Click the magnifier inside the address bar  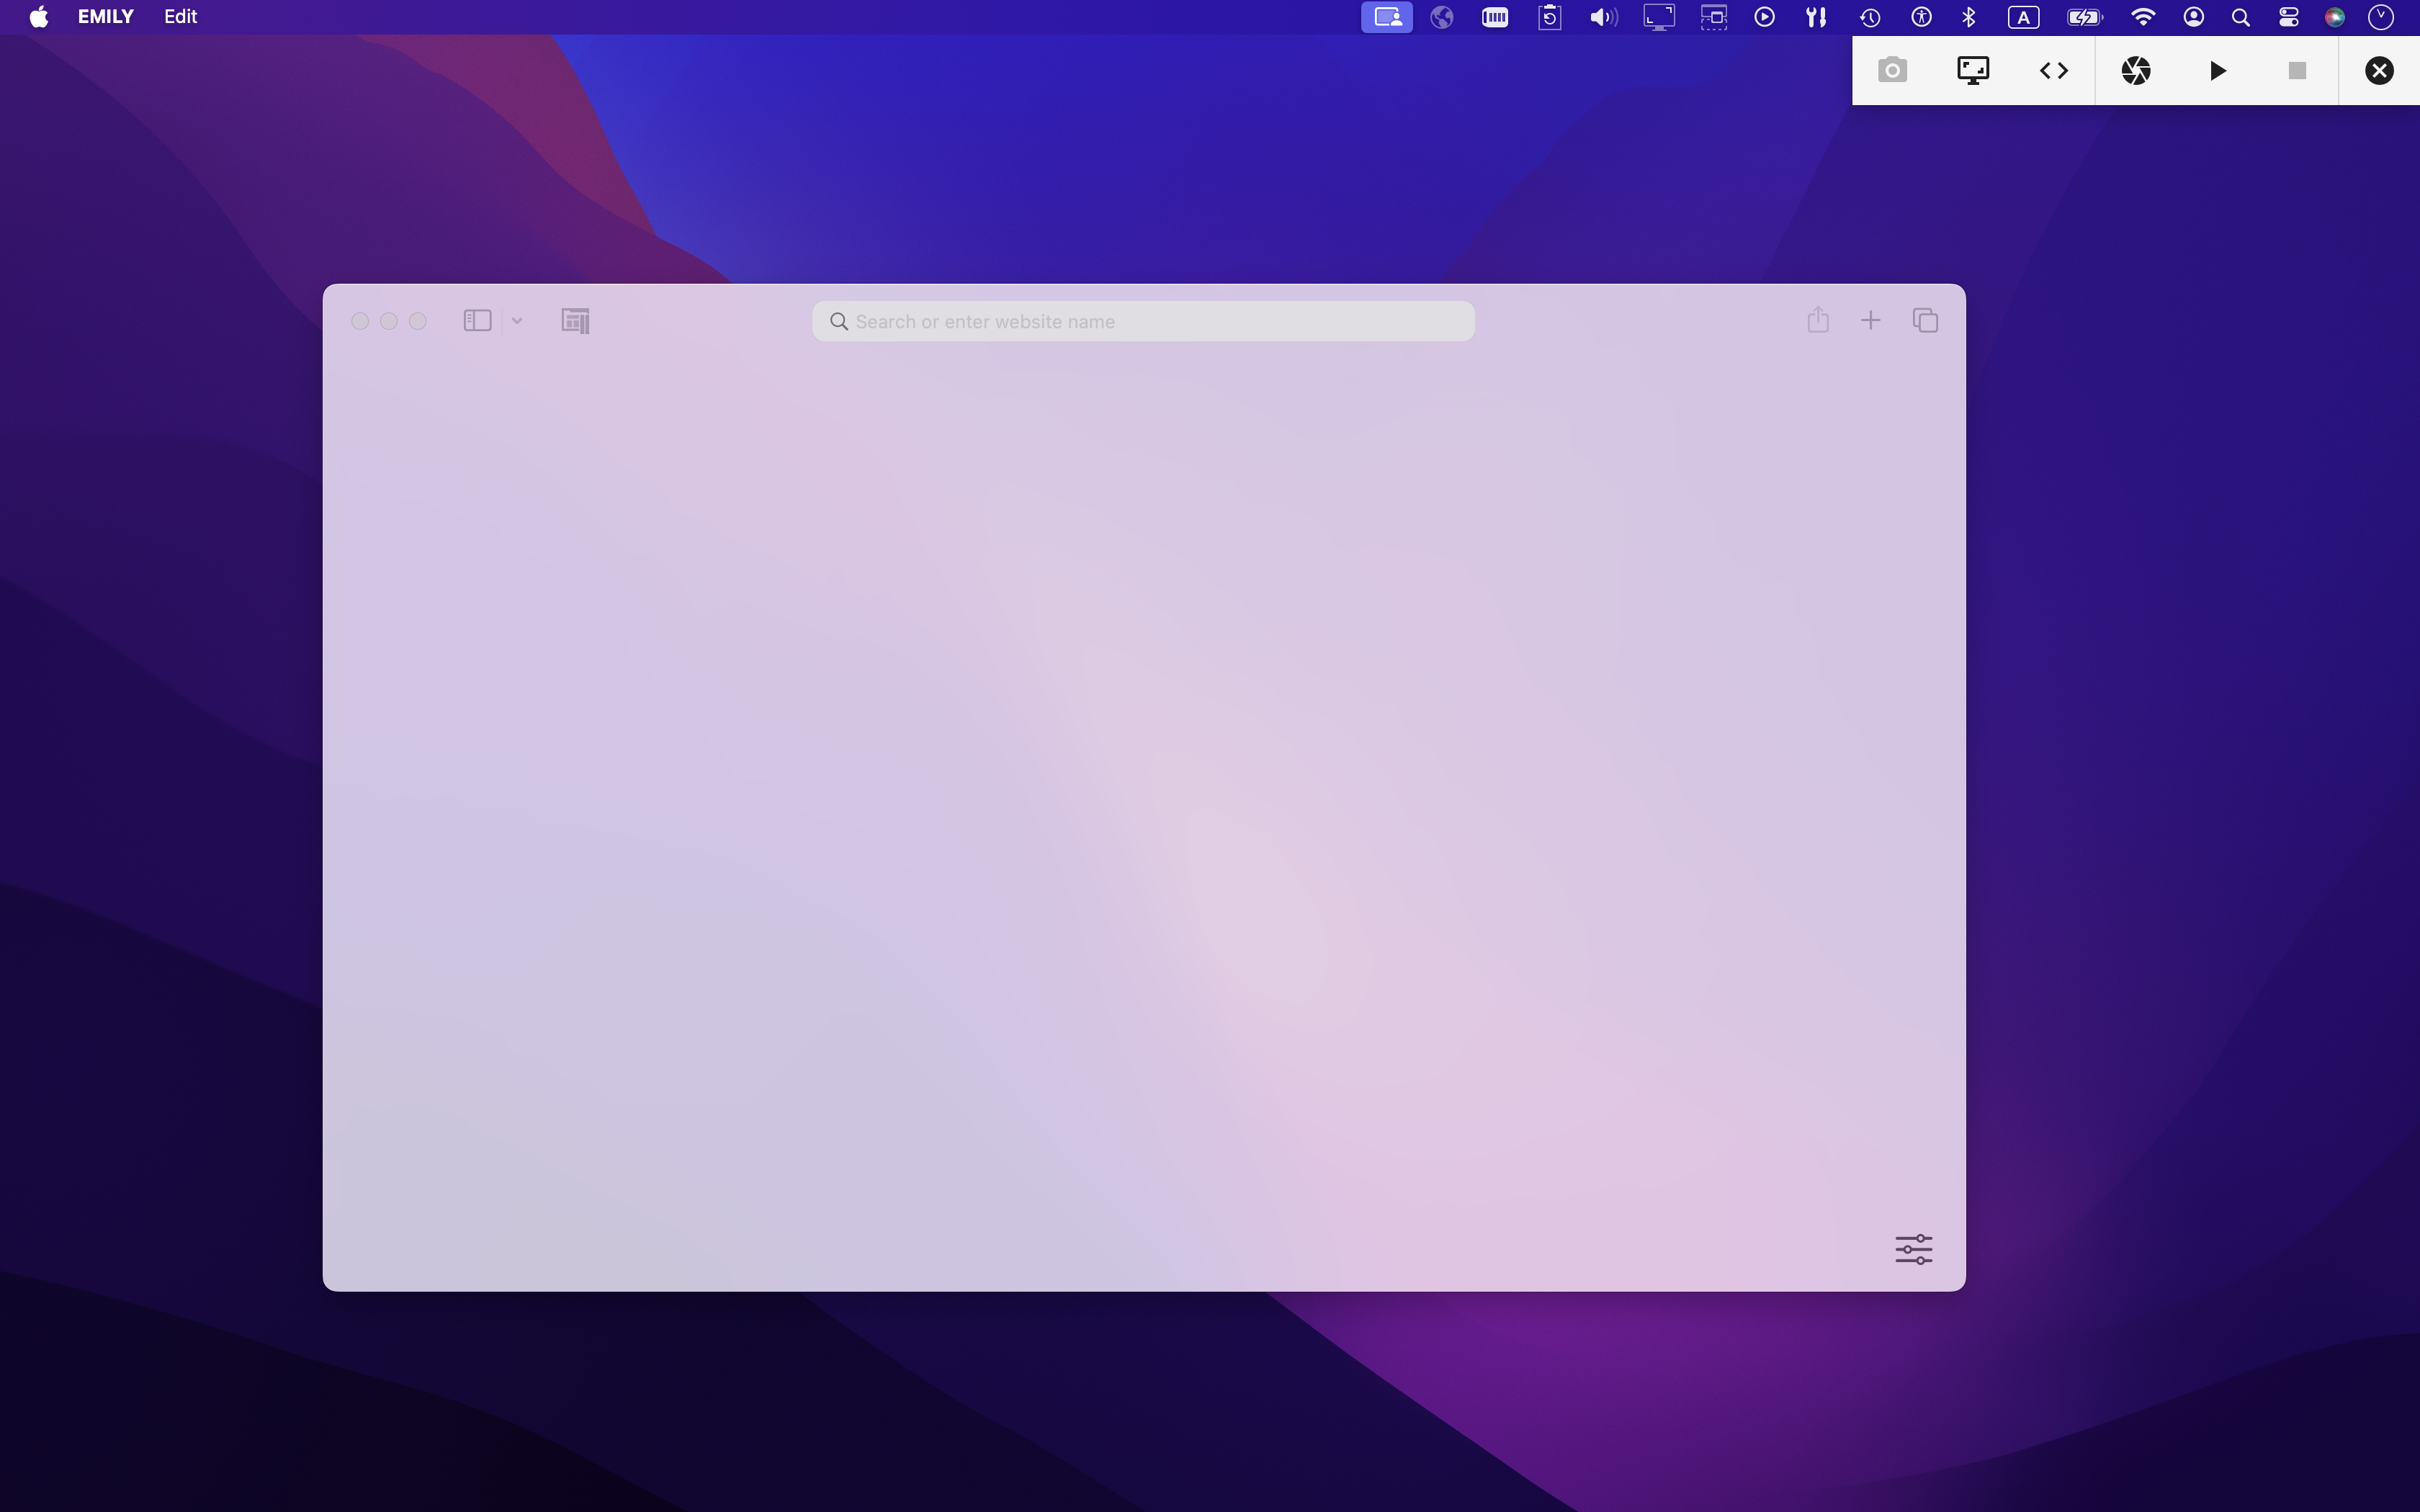pyautogui.click(x=839, y=321)
